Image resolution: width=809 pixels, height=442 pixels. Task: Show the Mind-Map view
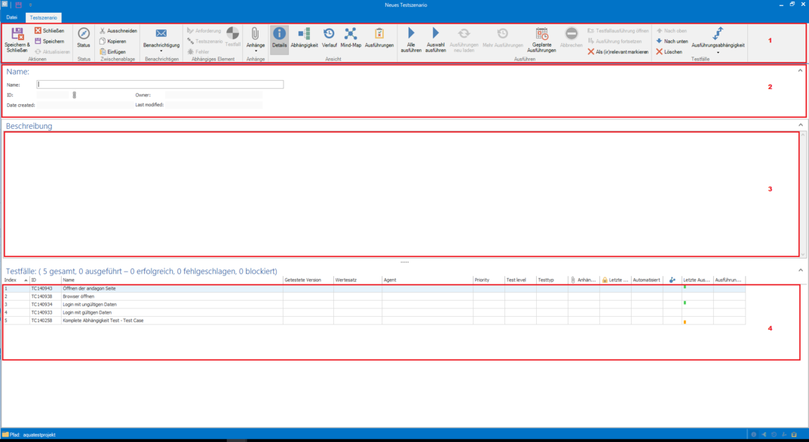[x=351, y=34]
